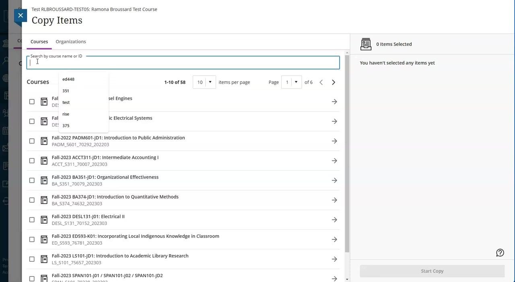Open Incorporating Local Indigenous Knowledge course
The height and width of the screenshot is (282, 515).
[x=136, y=236]
